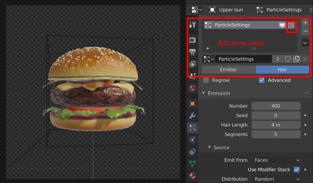The width and height of the screenshot is (313, 183).
Task: Click the burger's top bun in viewport
Action: [93, 63]
